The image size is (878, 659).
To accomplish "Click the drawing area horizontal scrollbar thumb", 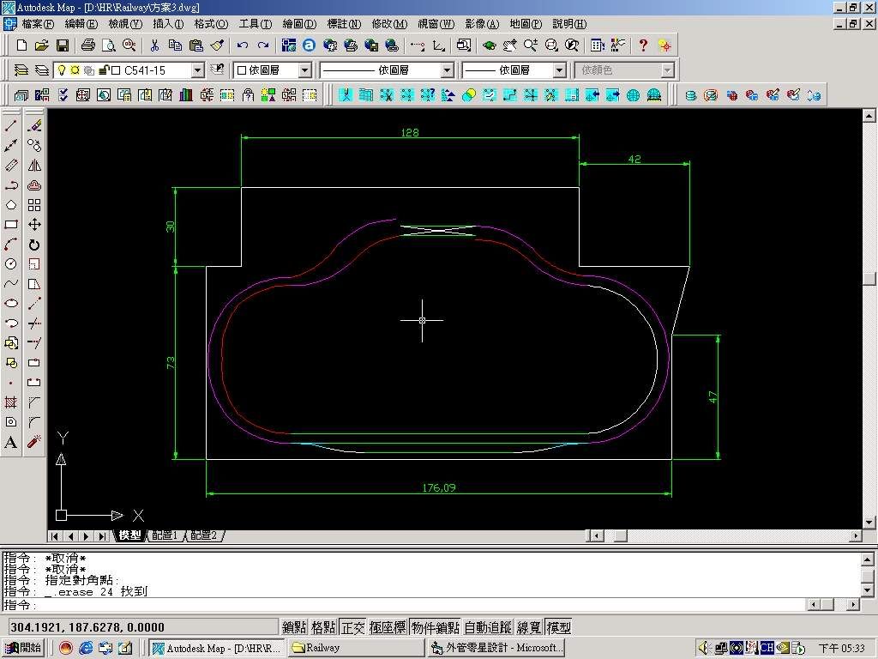I will pos(621,535).
